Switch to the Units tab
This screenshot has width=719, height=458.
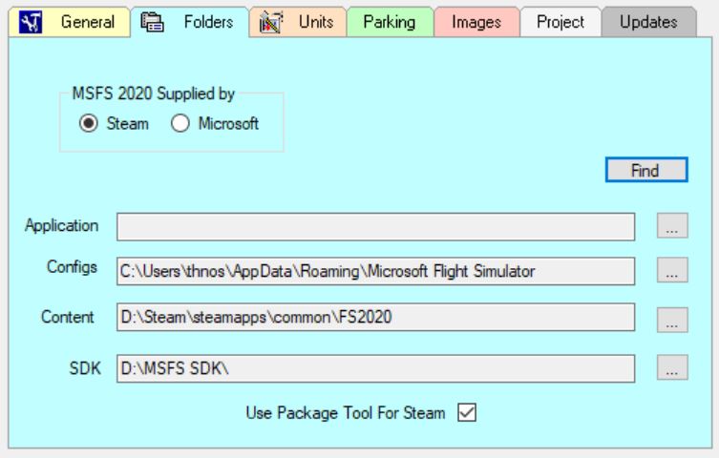point(298,22)
